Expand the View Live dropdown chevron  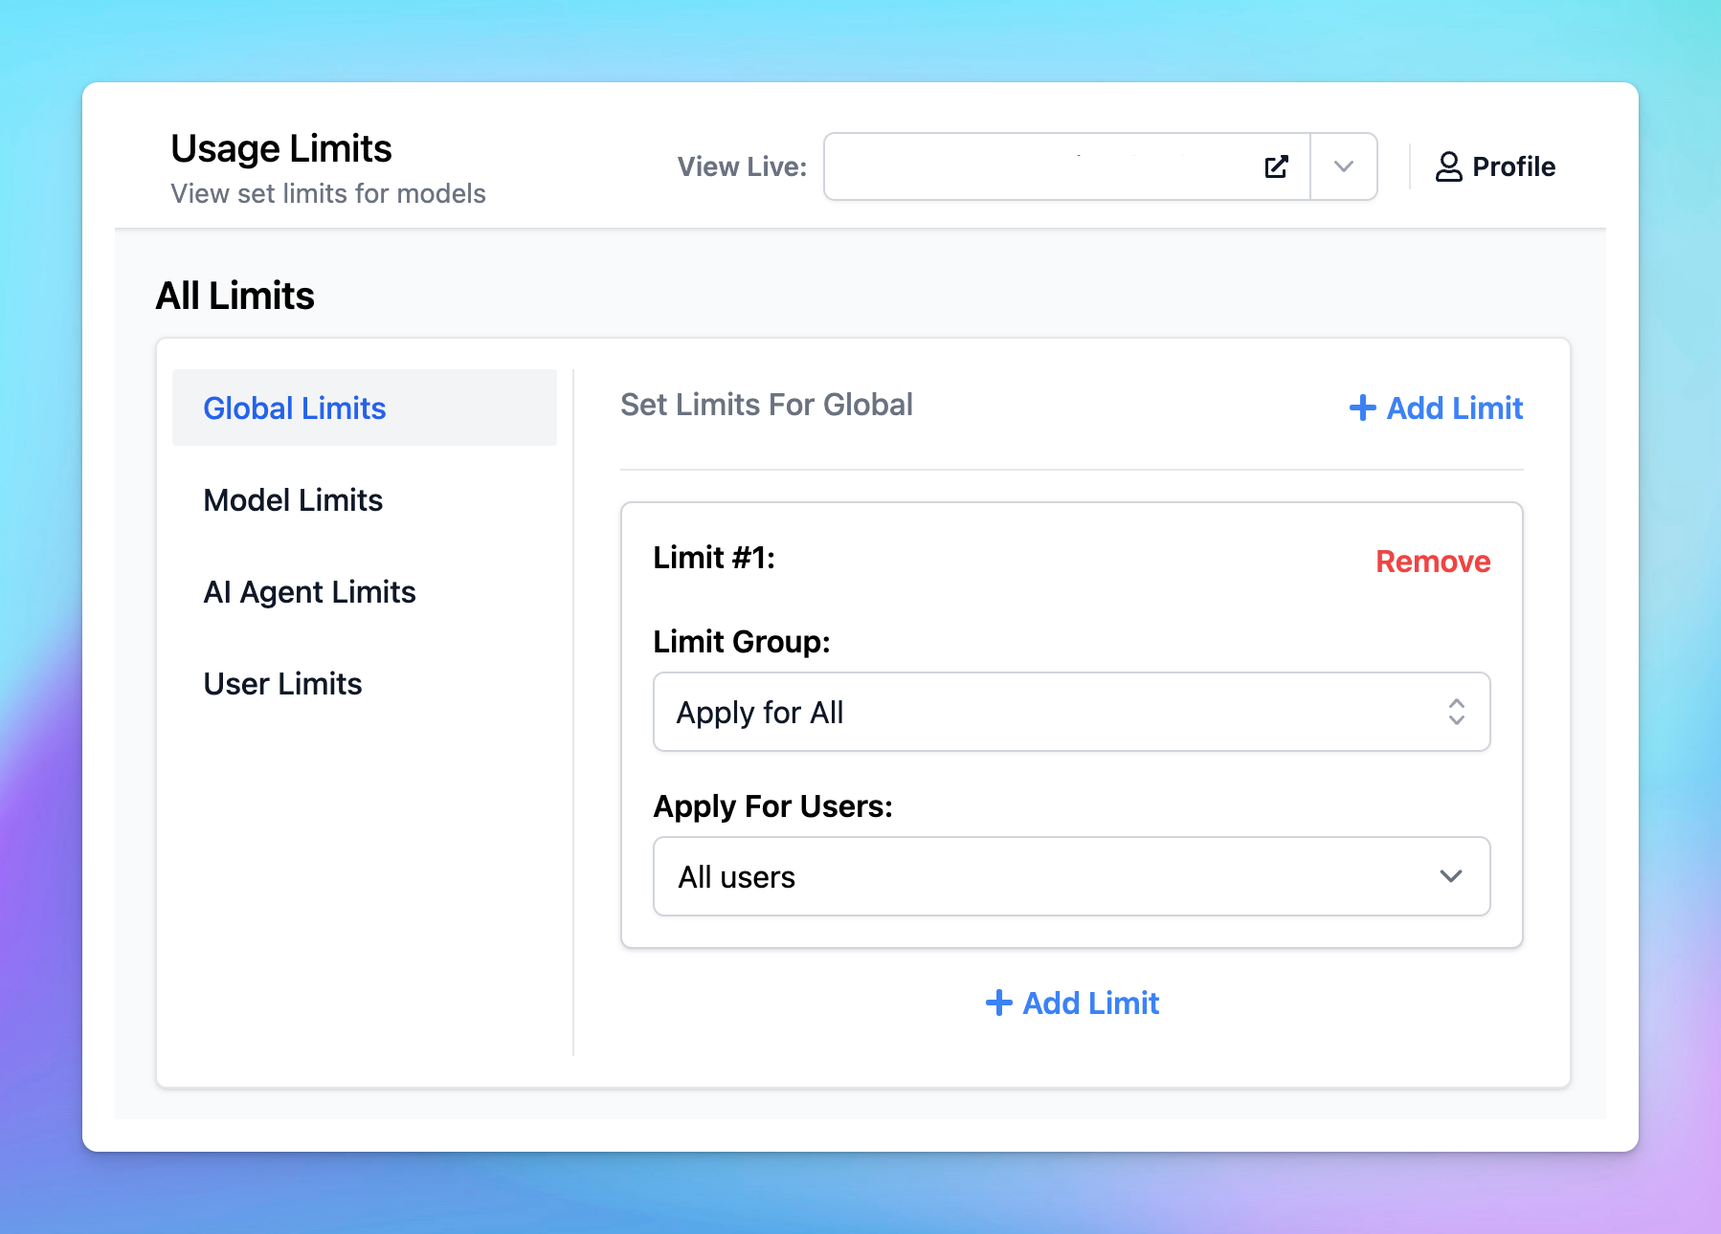(x=1343, y=166)
